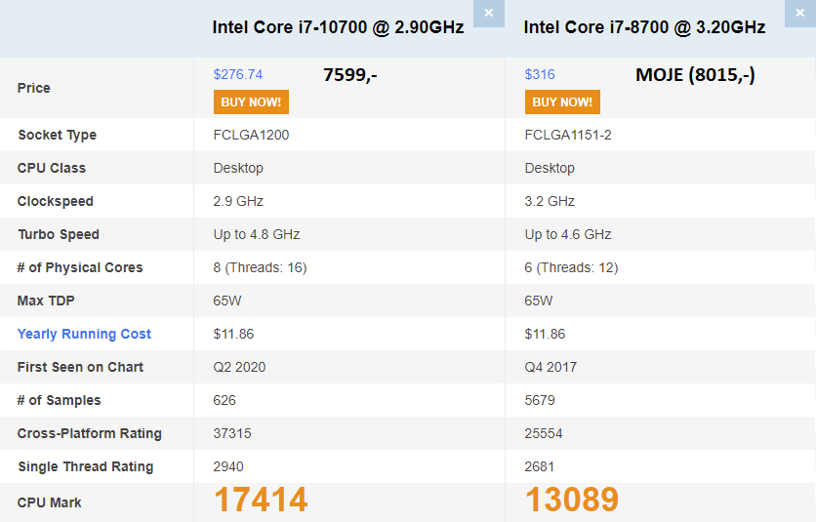Click the $276.74 price link
This screenshot has height=522, width=816.
(238, 74)
